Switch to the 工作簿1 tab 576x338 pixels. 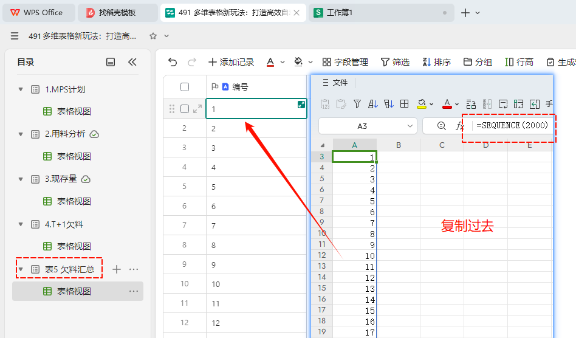click(x=382, y=13)
